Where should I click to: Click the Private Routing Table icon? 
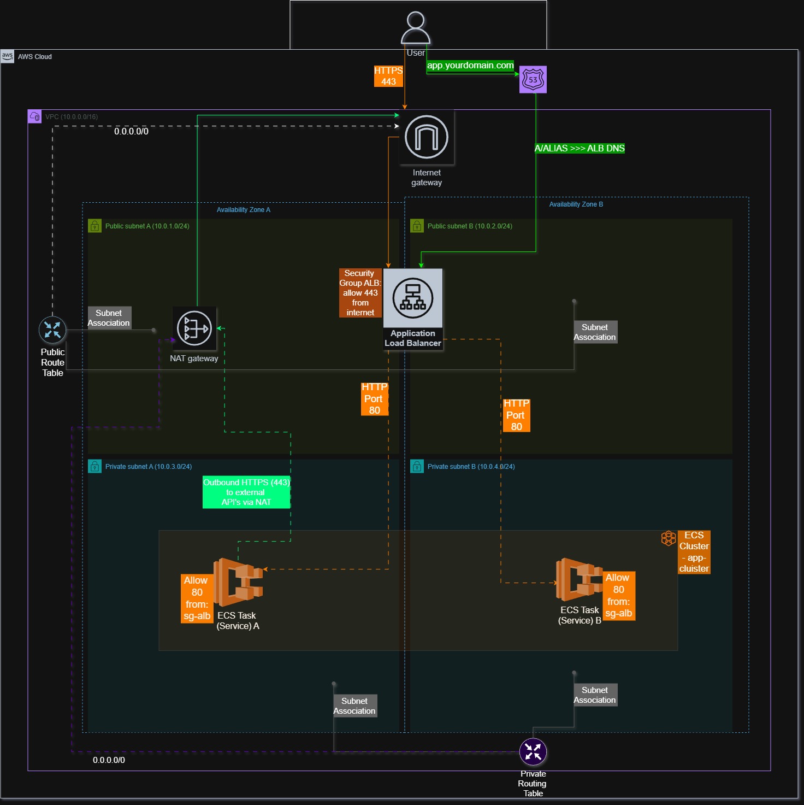pyautogui.click(x=533, y=752)
